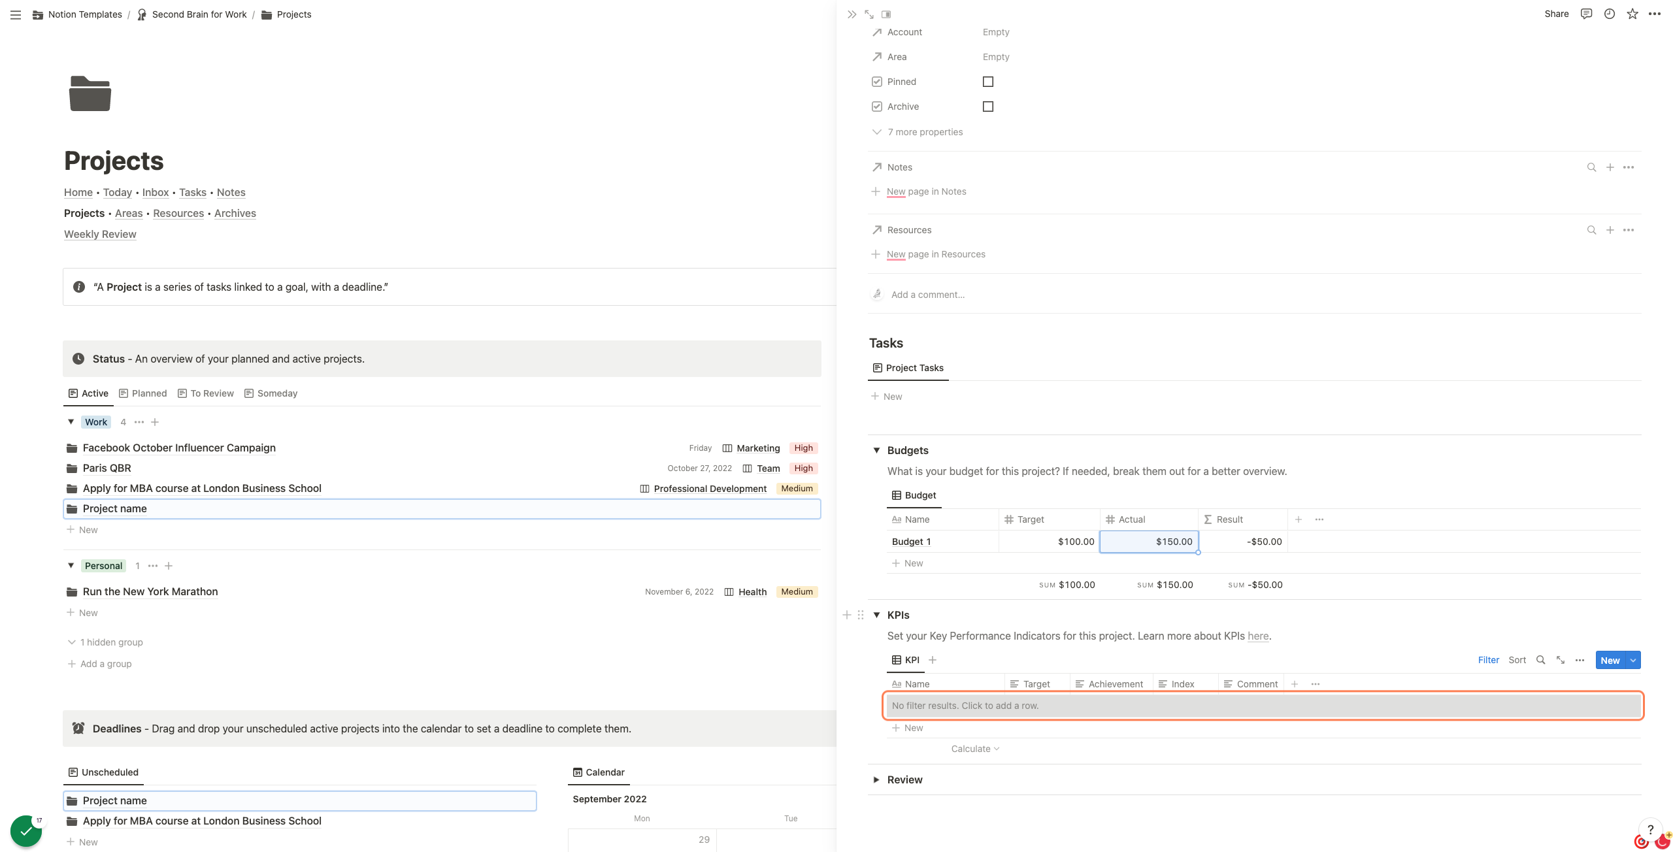Open the KPI table in full page
The image size is (1673, 852).
pos(1561,660)
